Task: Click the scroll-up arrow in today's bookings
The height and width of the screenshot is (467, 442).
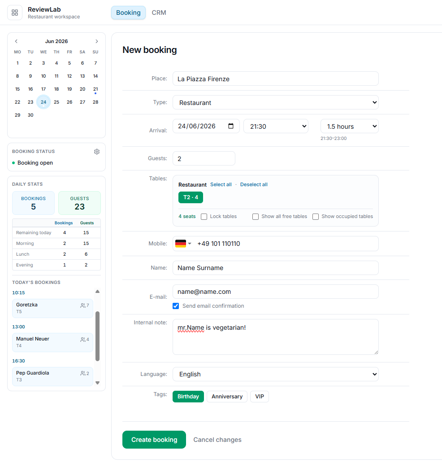Action: pos(97,292)
